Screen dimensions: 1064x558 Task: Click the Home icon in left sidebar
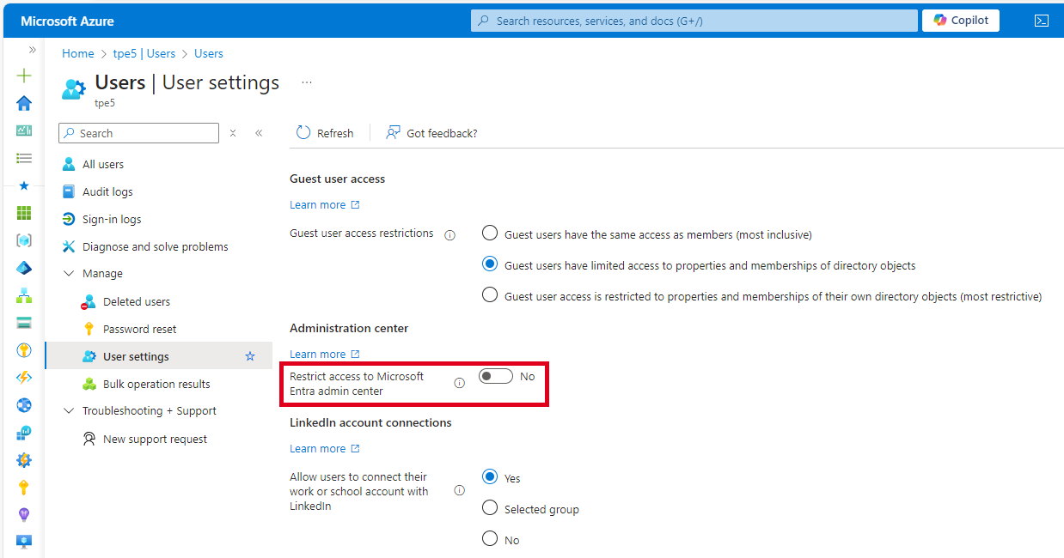pyautogui.click(x=24, y=103)
